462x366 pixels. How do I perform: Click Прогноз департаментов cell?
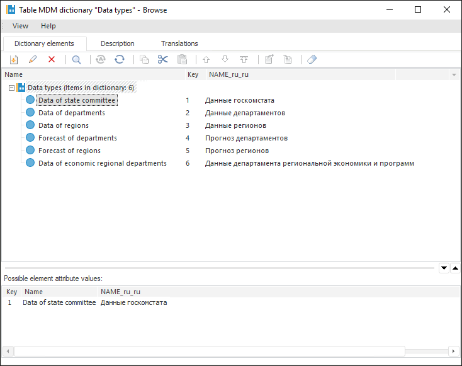[246, 138]
